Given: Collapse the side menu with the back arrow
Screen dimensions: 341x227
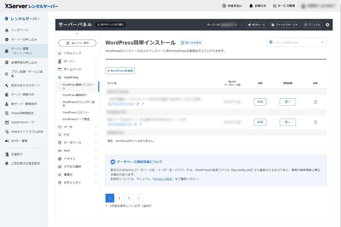Looking at the screenshot, I should [77, 34].
